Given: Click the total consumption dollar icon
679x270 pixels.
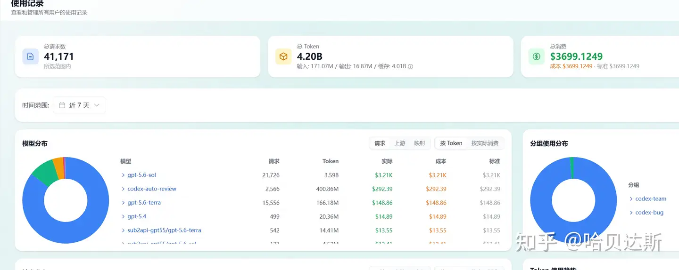Looking at the screenshot, I should (537, 56).
